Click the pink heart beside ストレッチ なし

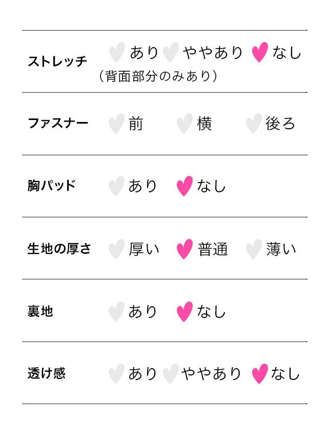[260, 52]
